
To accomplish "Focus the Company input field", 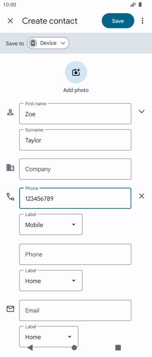I will pyautogui.click(x=75, y=169).
